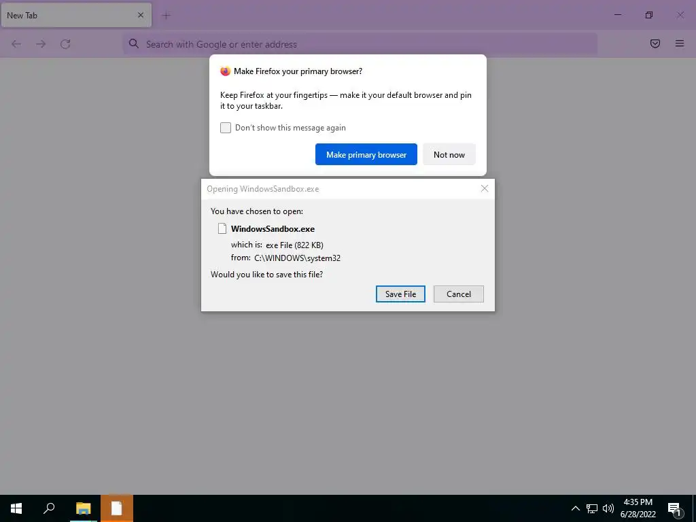
Task: Click the Make primary browser button
Action: pyautogui.click(x=366, y=154)
